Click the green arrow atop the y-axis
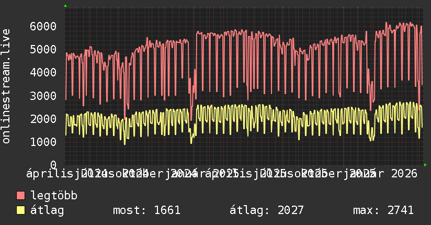The width and height of the screenshot is (431, 225). pos(65,6)
